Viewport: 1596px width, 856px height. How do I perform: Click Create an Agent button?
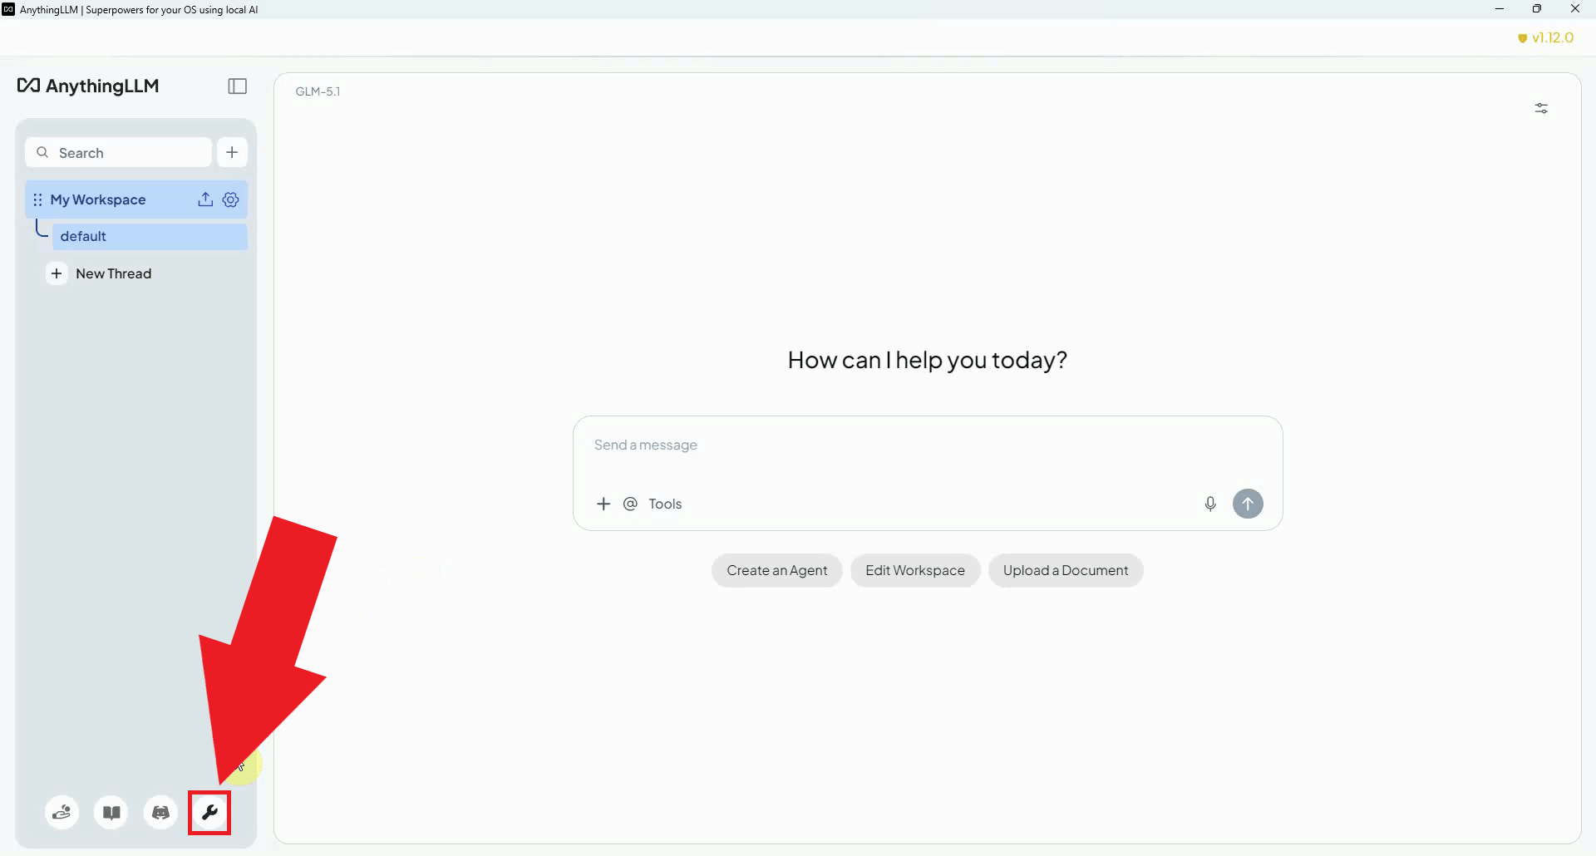click(x=776, y=570)
